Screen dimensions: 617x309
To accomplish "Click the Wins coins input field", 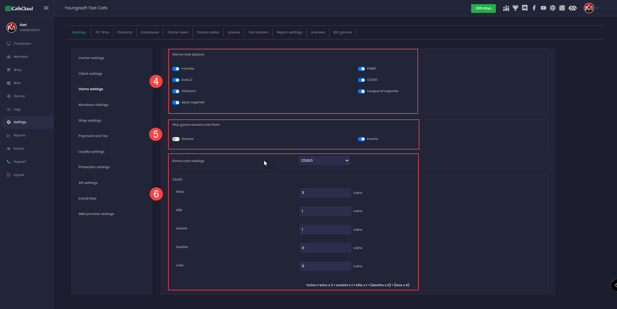I will [325, 193].
